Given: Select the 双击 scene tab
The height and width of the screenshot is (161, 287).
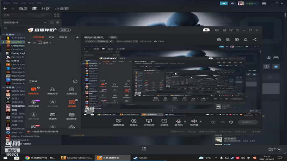Looking at the screenshot, I should pos(51,37).
